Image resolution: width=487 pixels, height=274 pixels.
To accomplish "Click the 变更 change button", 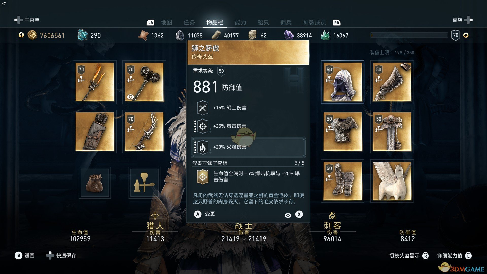I will 204,214.
